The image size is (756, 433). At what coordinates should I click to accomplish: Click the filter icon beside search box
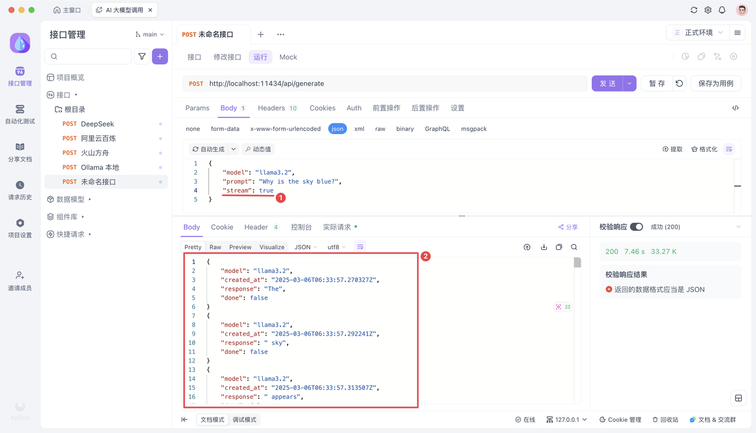(x=142, y=57)
